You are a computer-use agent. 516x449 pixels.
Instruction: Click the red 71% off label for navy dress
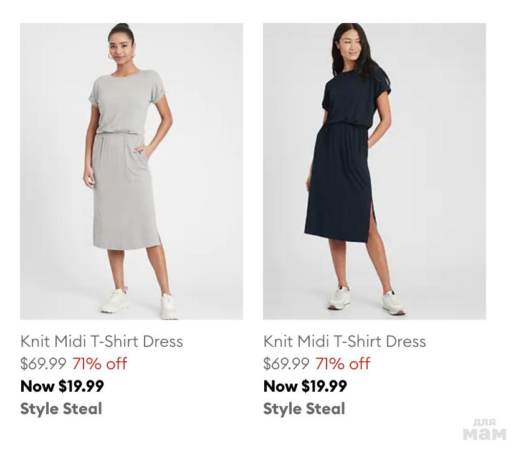click(x=343, y=364)
